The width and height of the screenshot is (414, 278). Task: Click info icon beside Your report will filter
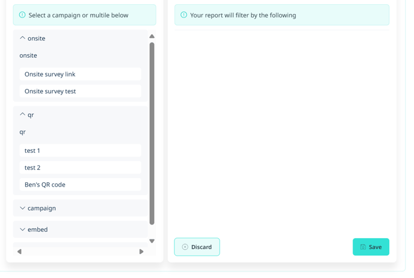click(x=184, y=15)
